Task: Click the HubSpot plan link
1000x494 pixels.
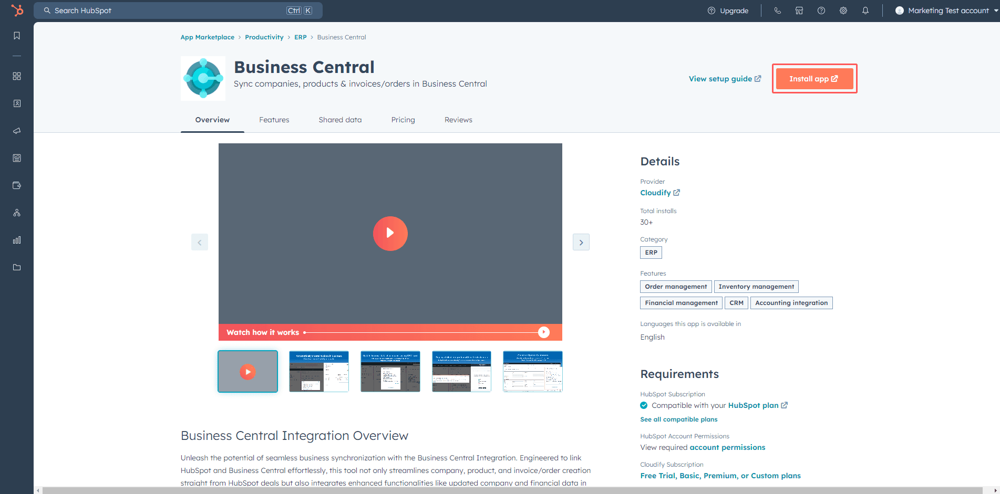Action: point(758,405)
